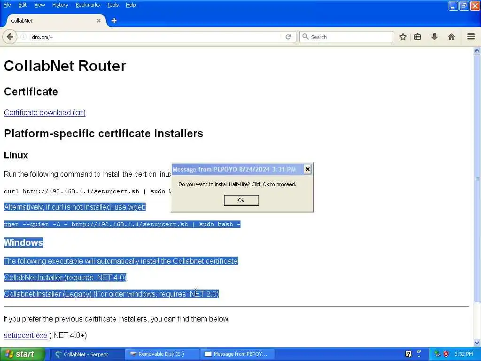Click the 3:32 PM system clock
This screenshot has width=481, height=361.
(464, 354)
